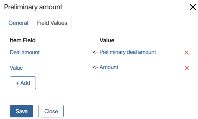Click the Preliminary amount dialog title
Screen dimensions: 198x119
pyautogui.click(x=33, y=7)
